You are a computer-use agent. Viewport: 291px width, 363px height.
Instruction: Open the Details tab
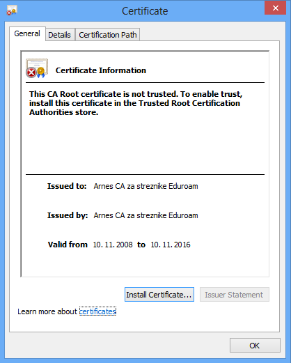(x=60, y=35)
